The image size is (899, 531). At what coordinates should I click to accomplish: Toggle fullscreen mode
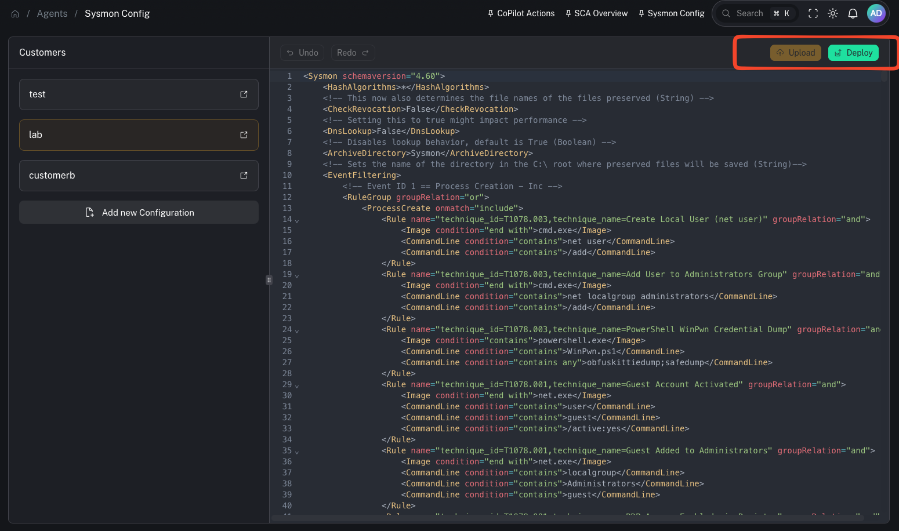813,13
